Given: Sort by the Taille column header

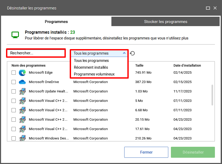Looking at the screenshot, I should (x=139, y=66).
